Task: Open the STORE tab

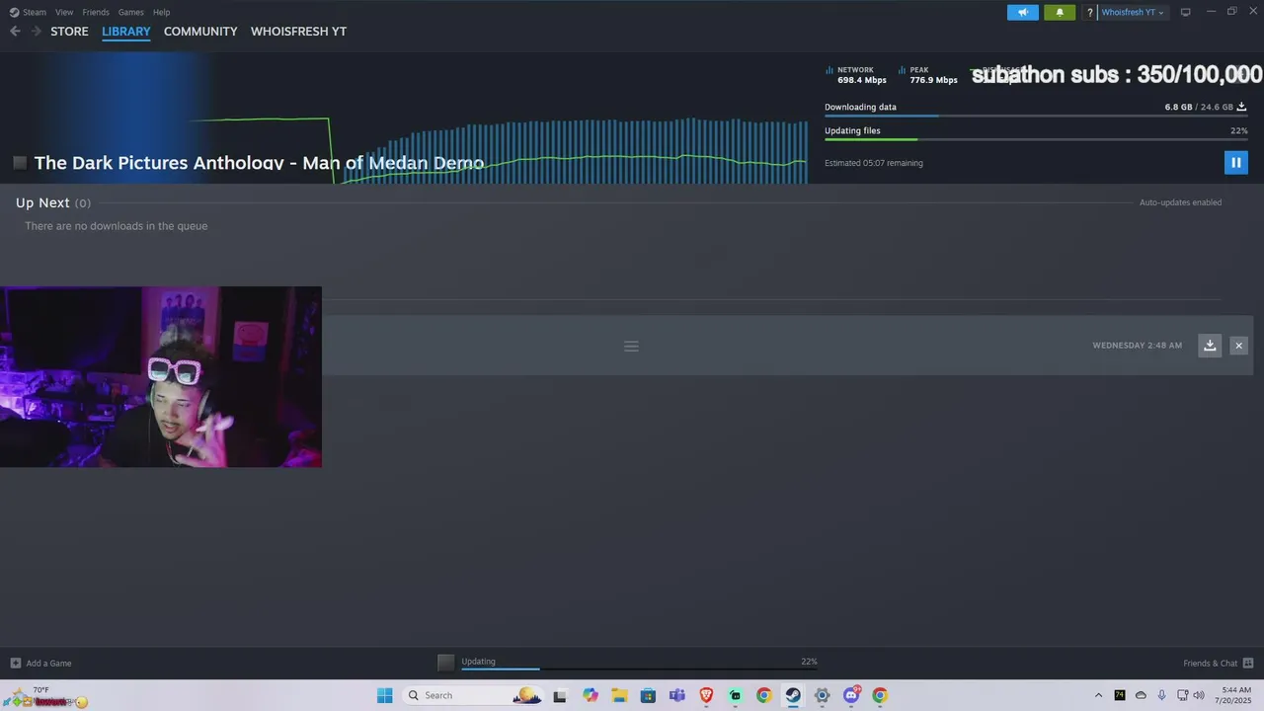Action: pos(69,32)
